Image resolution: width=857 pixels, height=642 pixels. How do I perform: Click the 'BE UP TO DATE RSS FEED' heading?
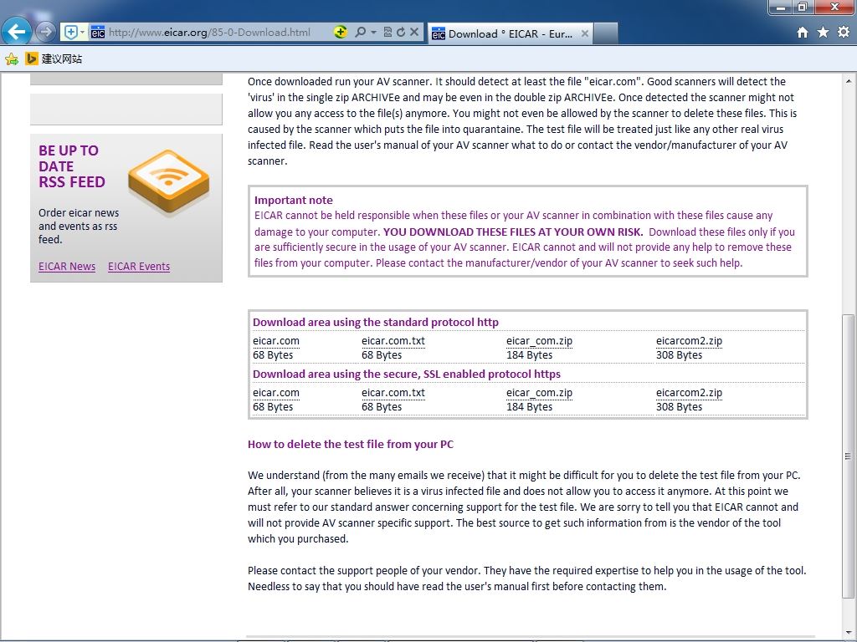[x=72, y=166]
